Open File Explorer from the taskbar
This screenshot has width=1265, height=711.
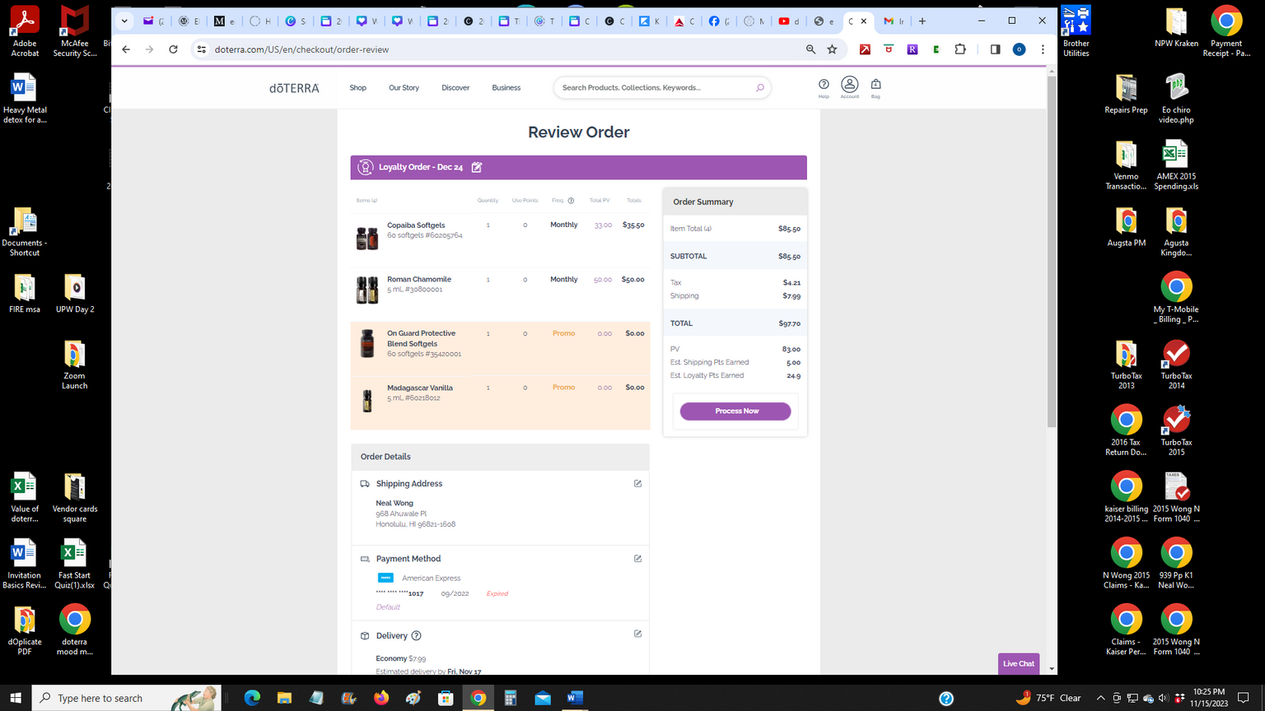pyautogui.click(x=284, y=698)
